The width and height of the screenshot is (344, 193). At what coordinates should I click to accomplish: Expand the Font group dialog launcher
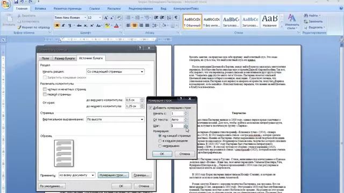(x=121, y=33)
